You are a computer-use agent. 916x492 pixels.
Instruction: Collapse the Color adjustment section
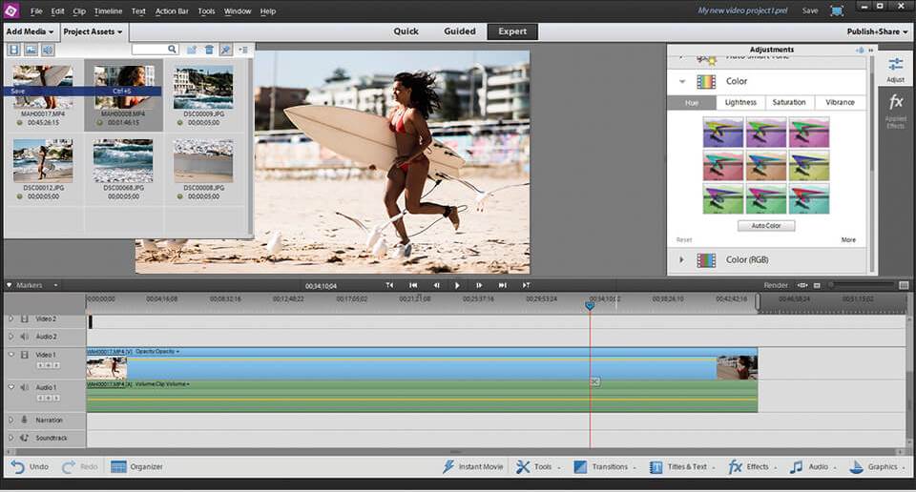(x=681, y=81)
